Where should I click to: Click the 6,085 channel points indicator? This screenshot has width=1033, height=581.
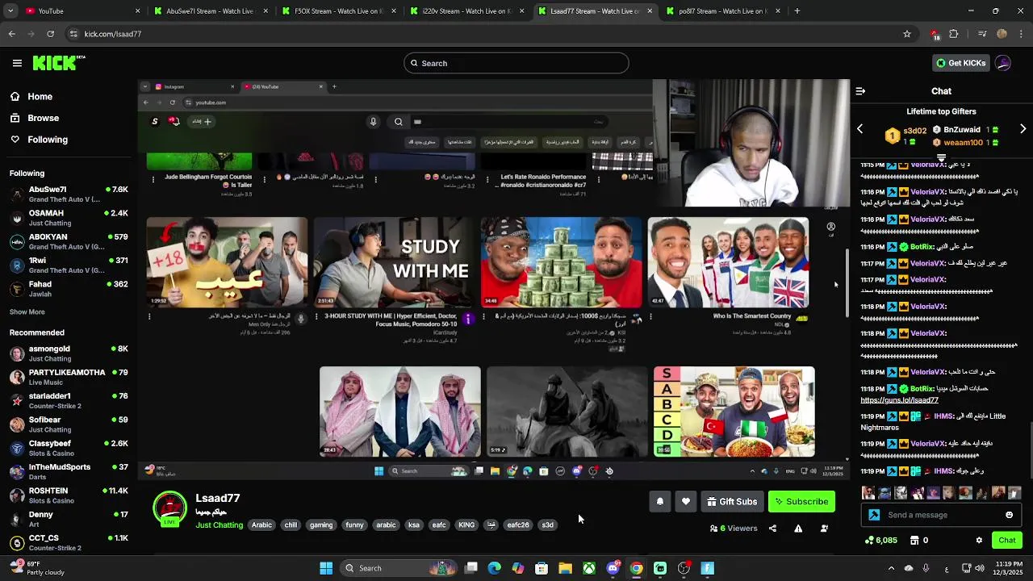click(880, 541)
